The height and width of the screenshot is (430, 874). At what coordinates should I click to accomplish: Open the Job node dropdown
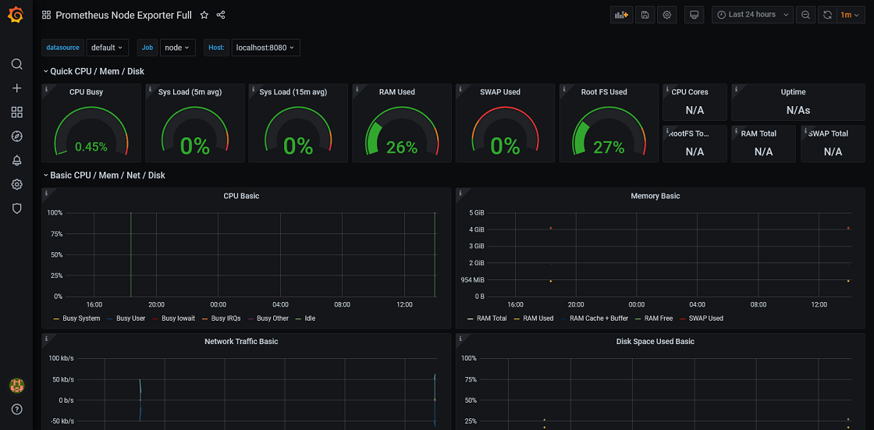click(x=178, y=48)
